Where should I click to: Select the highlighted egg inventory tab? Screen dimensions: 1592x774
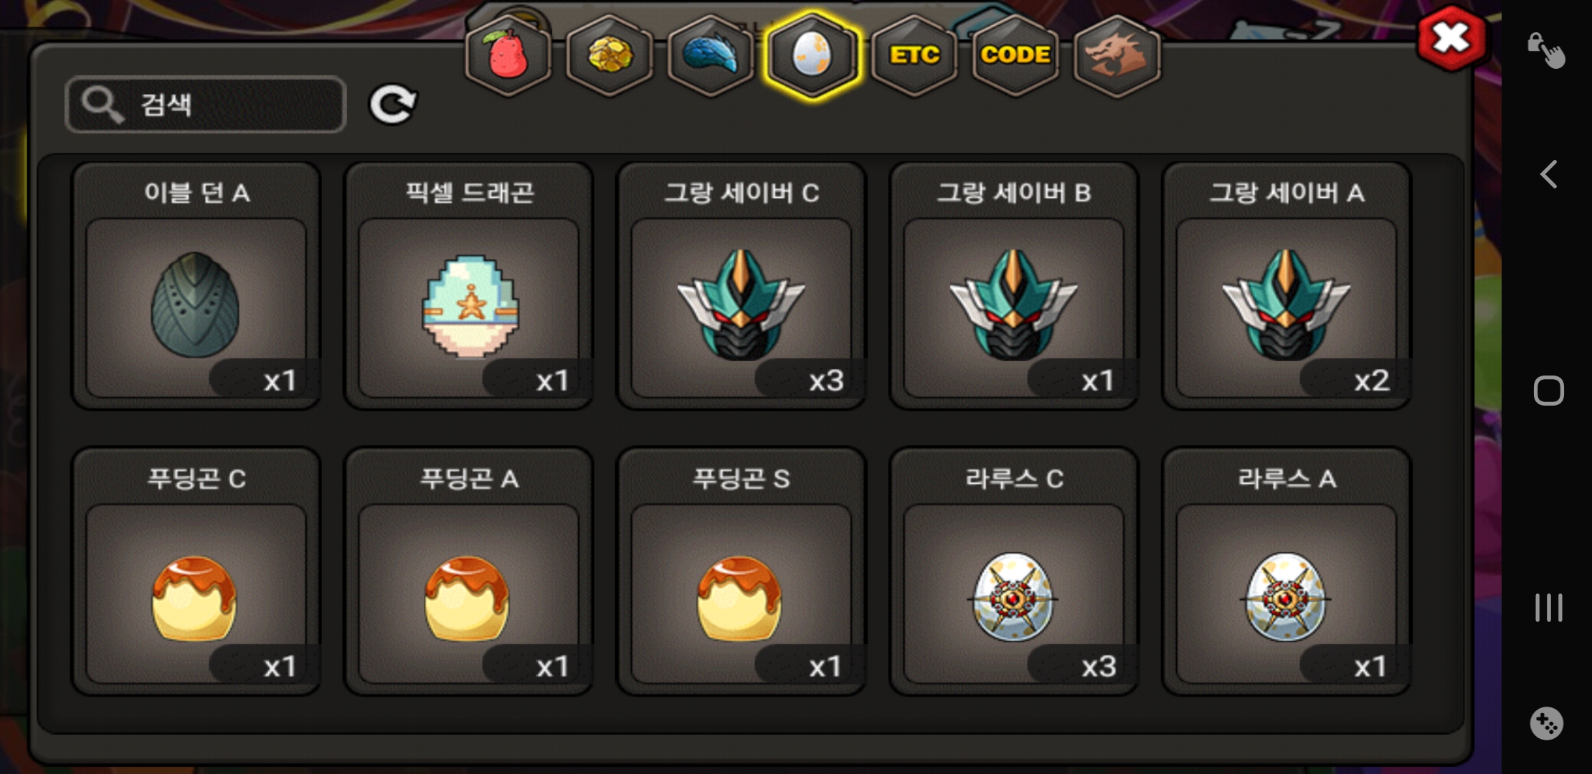click(x=812, y=54)
